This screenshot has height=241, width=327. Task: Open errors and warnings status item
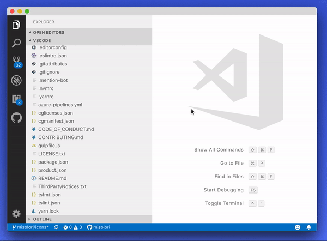(x=72, y=227)
